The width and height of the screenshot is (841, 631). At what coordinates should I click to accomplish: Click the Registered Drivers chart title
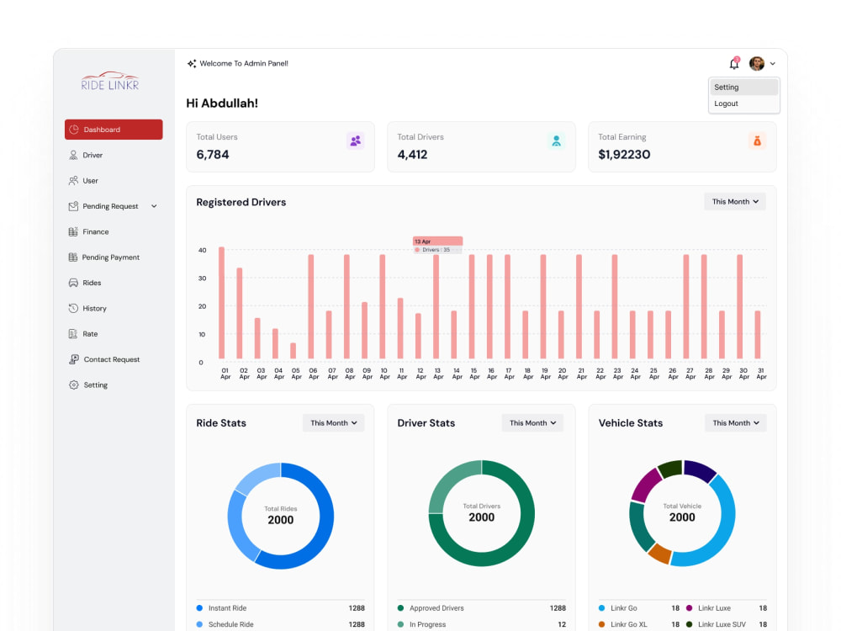[241, 202]
